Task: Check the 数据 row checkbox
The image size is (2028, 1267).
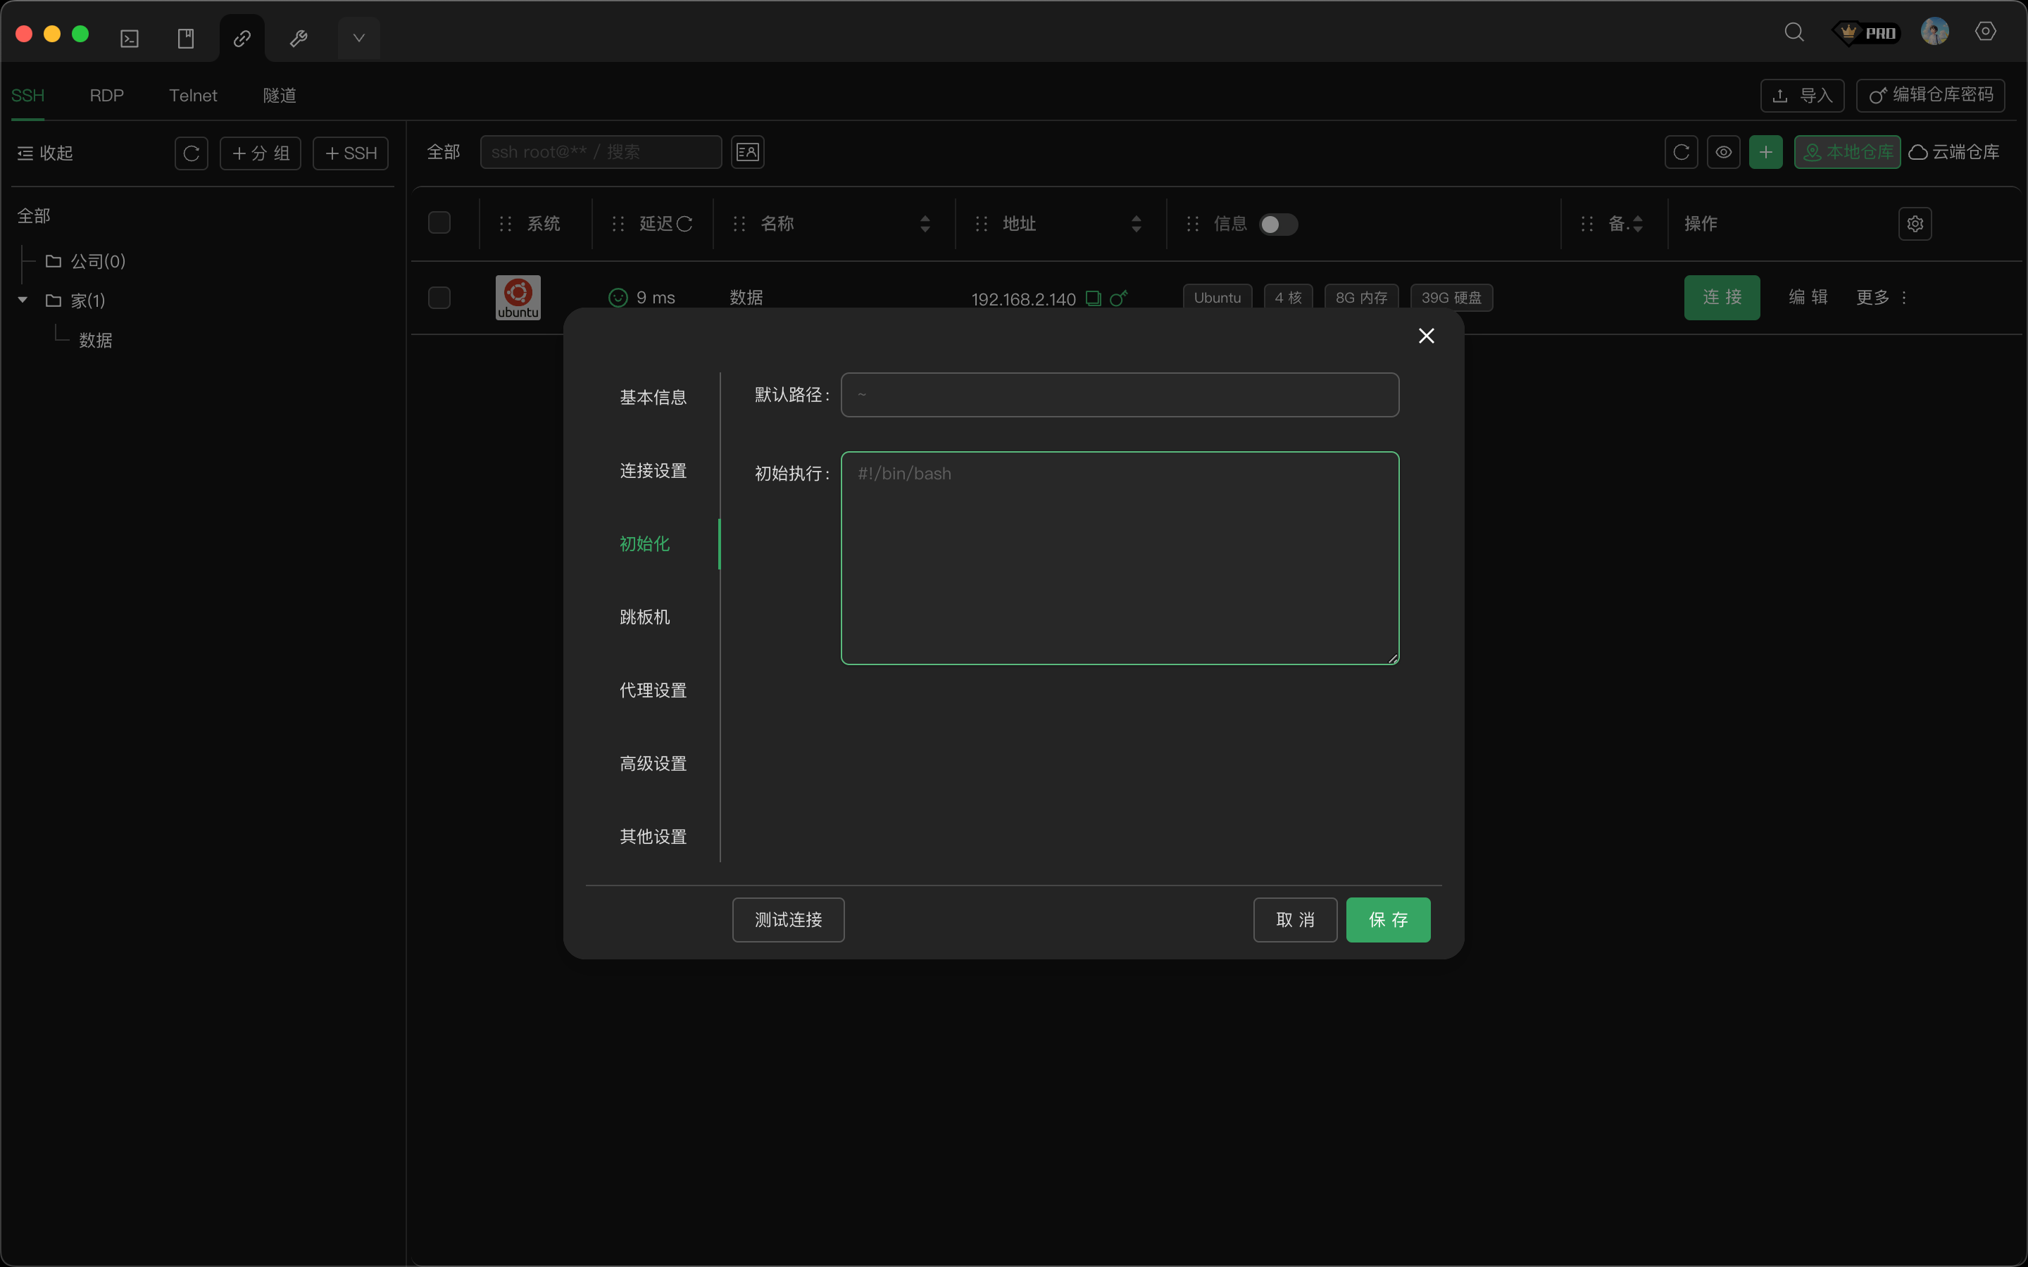Action: tap(439, 298)
